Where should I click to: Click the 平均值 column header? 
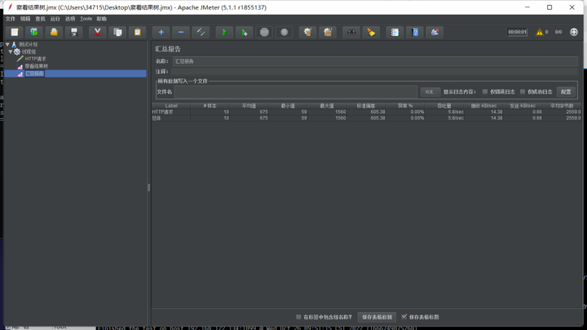pos(249,106)
